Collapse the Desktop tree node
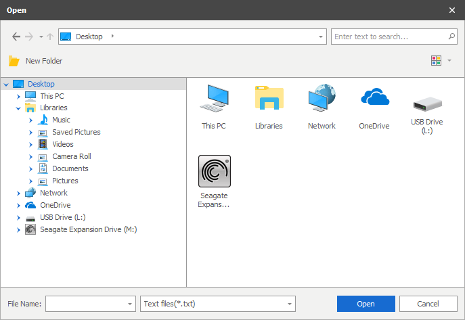Viewport: 465px width, 320px height. [x=6, y=85]
